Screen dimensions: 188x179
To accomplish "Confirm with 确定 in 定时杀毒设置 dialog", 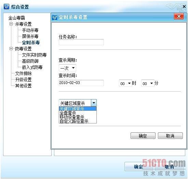I will [143, 136].
